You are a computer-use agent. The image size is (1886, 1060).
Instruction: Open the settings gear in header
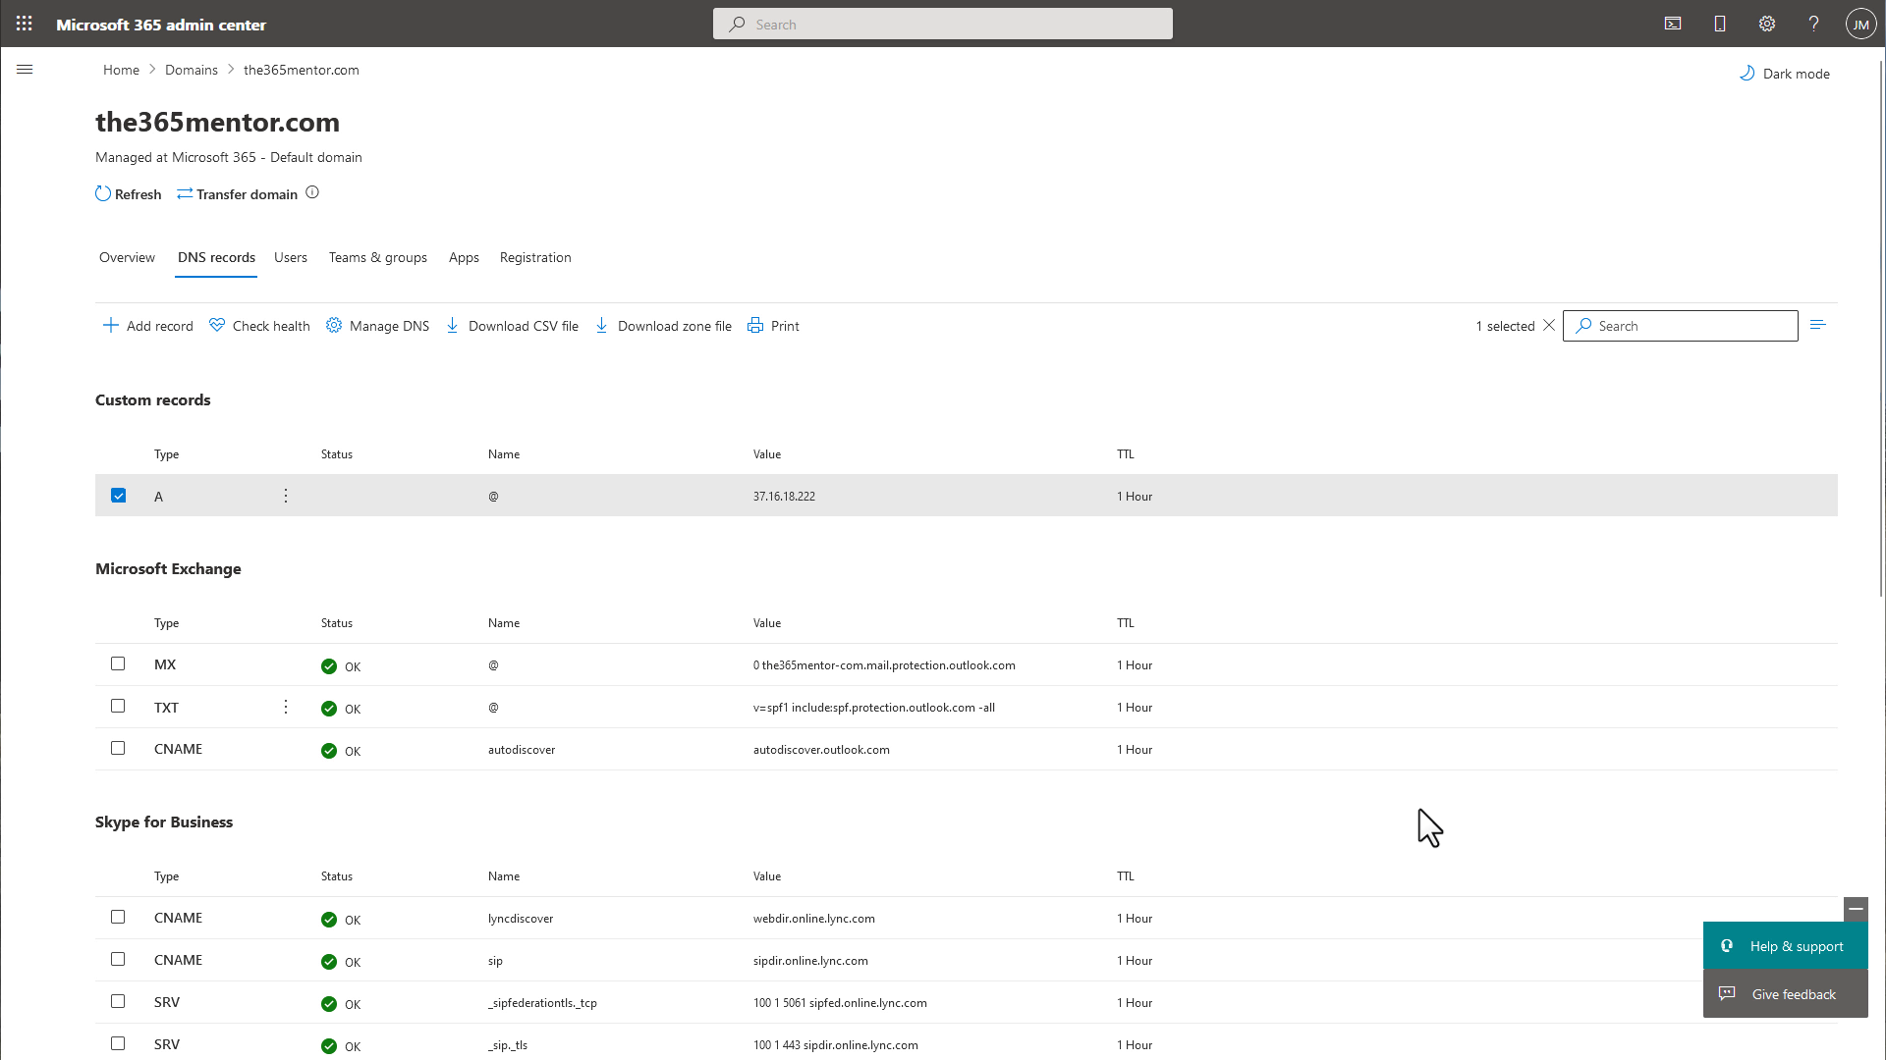pyautogui.click(x=1767, y=24)
